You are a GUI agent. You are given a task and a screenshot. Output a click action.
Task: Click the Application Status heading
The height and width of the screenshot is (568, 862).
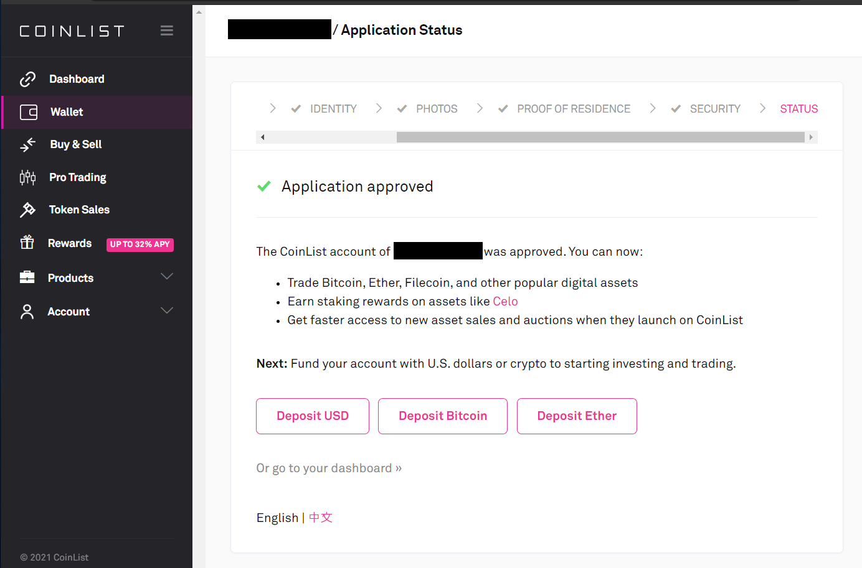pos(402,30)
